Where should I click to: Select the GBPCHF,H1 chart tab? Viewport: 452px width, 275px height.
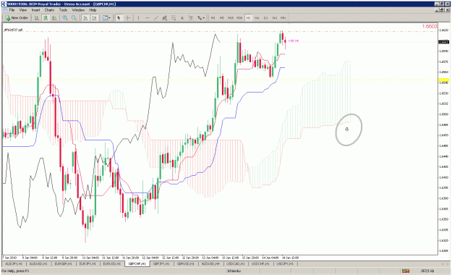tap(137, 263)
